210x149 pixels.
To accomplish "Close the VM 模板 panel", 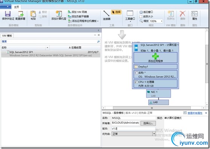I will pyautogui.click(x=99, y=35).
